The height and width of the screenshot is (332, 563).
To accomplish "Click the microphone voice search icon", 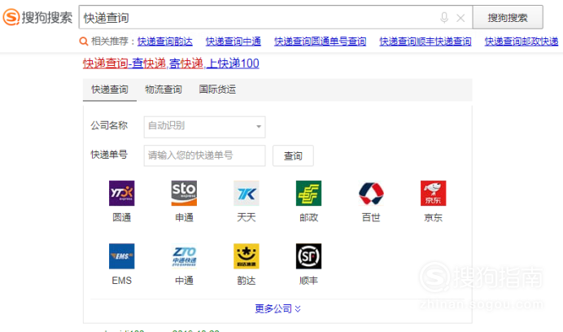I will pos(444,17).
